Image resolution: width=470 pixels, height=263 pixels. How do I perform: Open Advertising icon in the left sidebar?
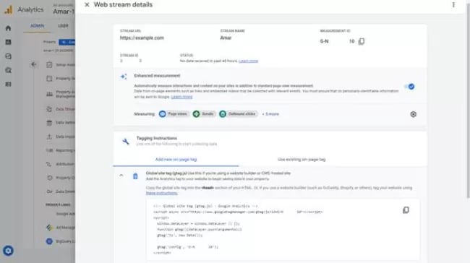pyautogui.click(x=9, y=70)
